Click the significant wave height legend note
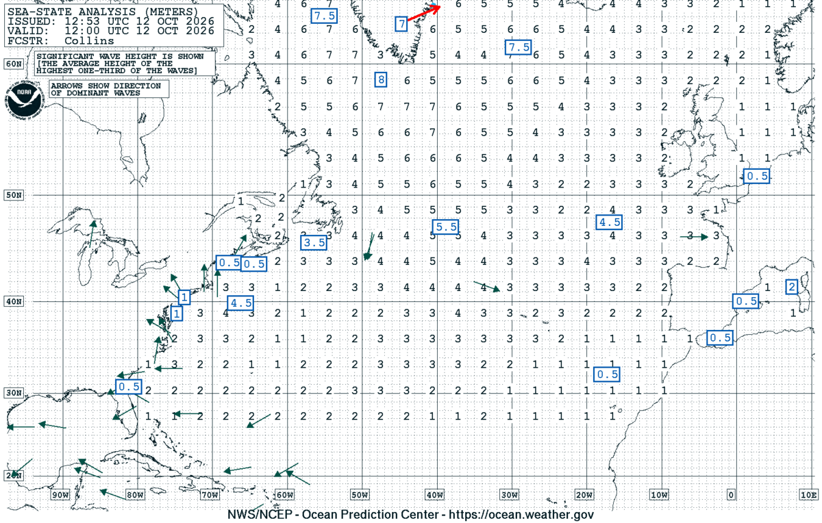The height and width of the screenshot is (523, 822). point(123,63)
